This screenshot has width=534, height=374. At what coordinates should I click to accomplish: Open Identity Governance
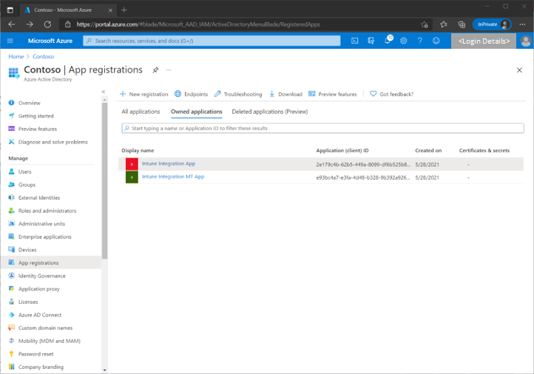pyautogui.click(x=41, y=276)
